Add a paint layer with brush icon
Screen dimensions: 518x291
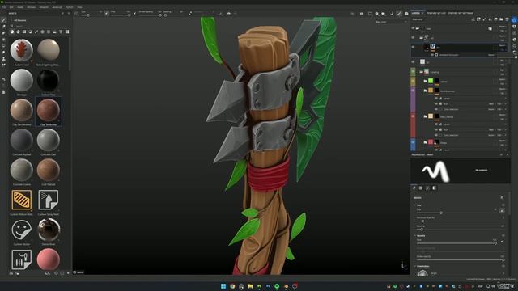pyautogui.click(x=484, y=19)
